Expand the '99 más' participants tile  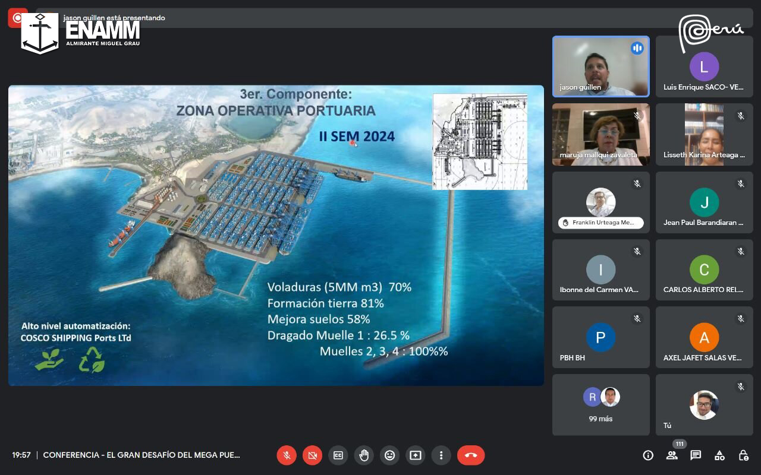(600, 405)
